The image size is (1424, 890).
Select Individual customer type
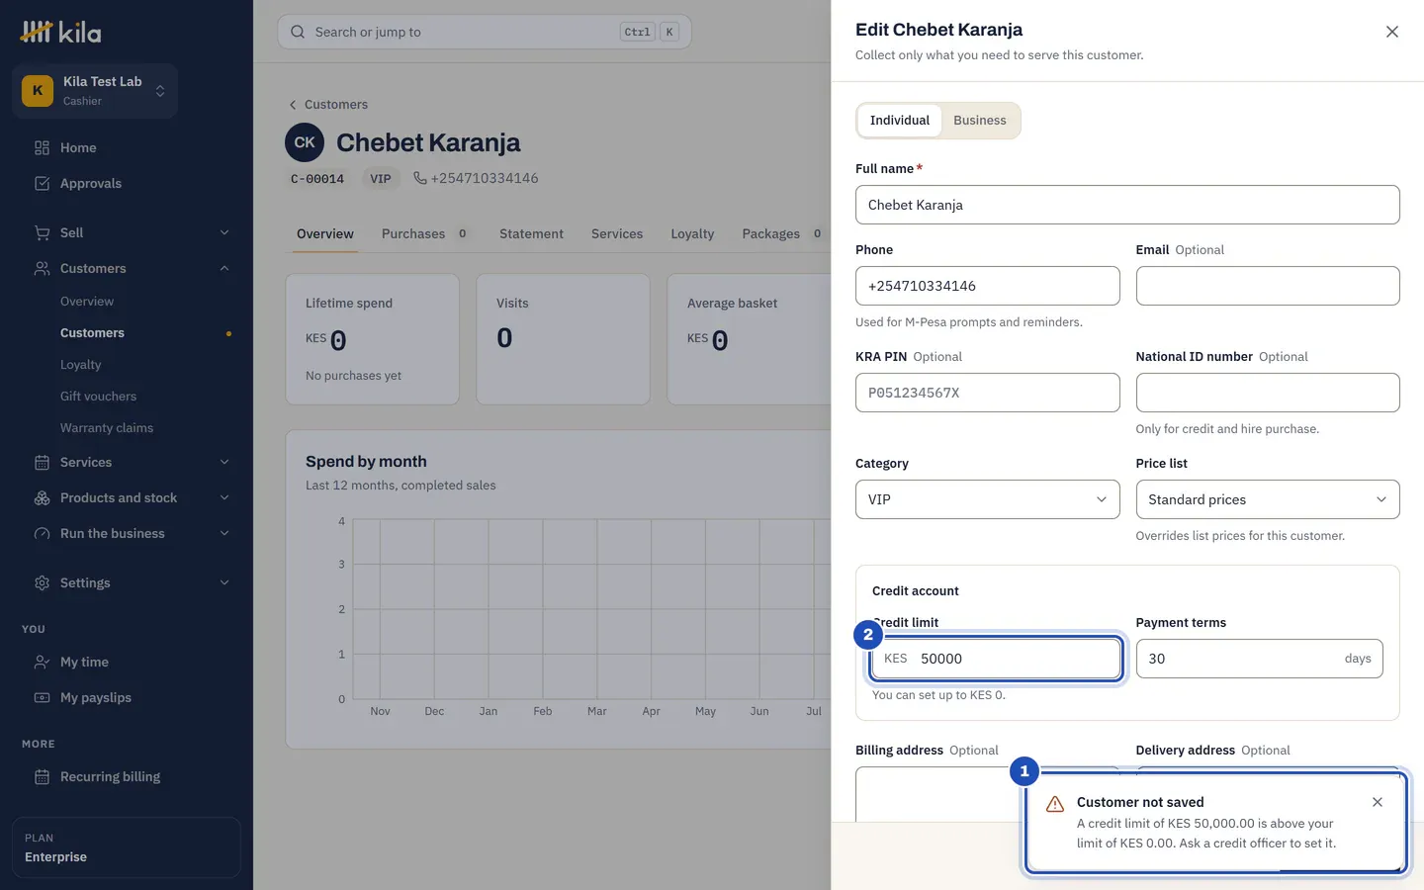[x=900, y=121]
